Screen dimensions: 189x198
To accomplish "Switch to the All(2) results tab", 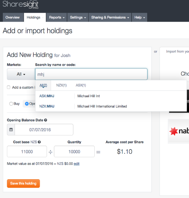I will pos(43,86).
